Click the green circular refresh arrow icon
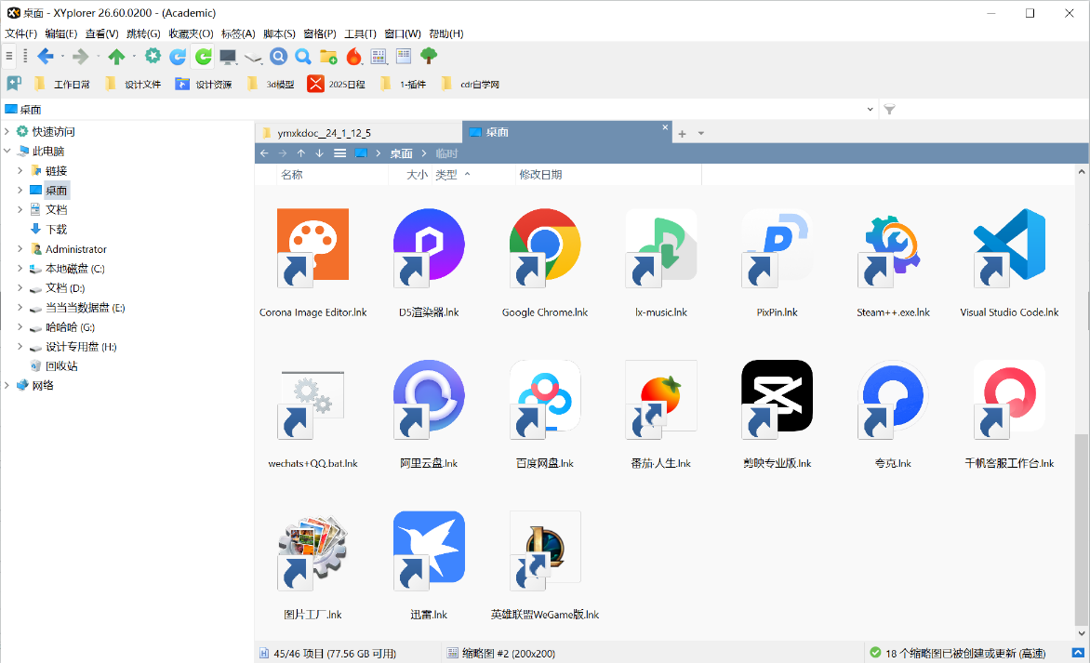Screen dimensions: 1090x663 point(203,57)
